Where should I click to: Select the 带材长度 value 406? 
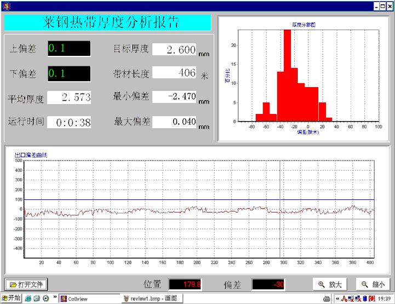174,72
